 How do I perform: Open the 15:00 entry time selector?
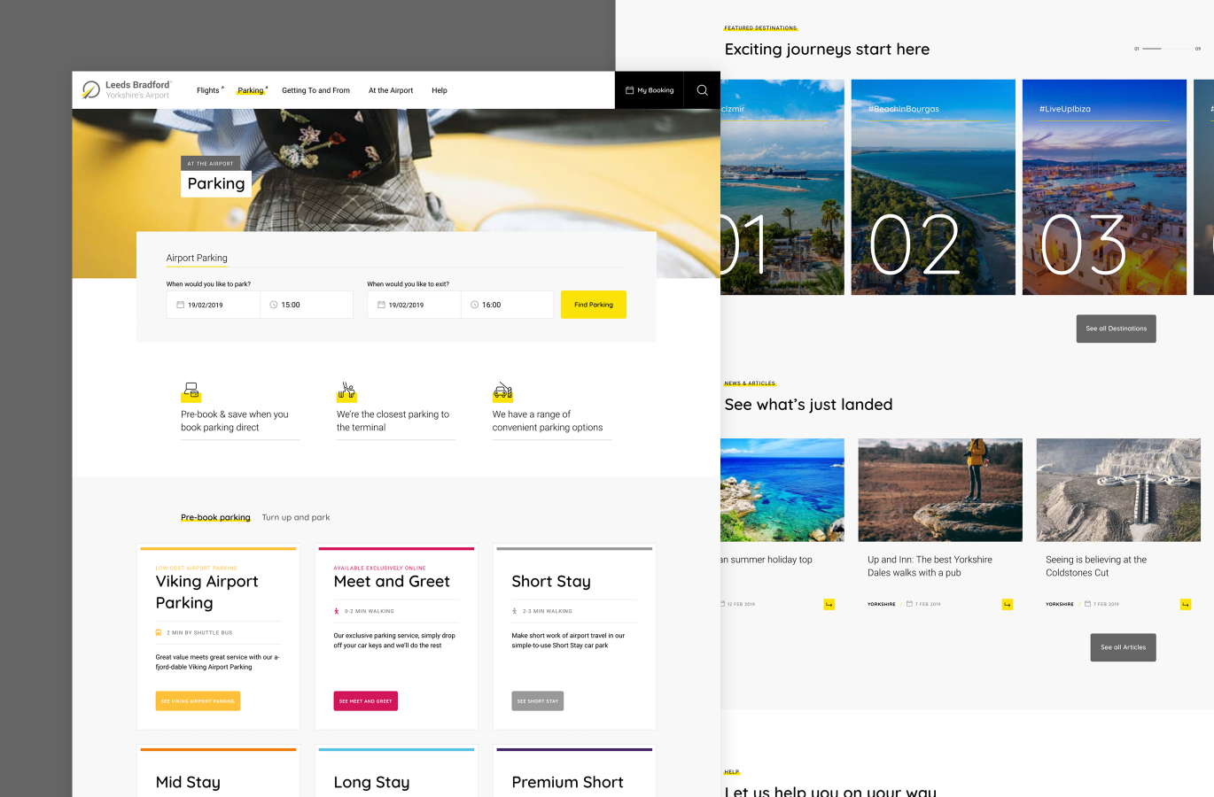[x=307, y=305]
